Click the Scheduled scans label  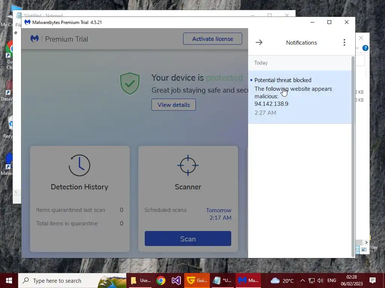coord(165,210)
